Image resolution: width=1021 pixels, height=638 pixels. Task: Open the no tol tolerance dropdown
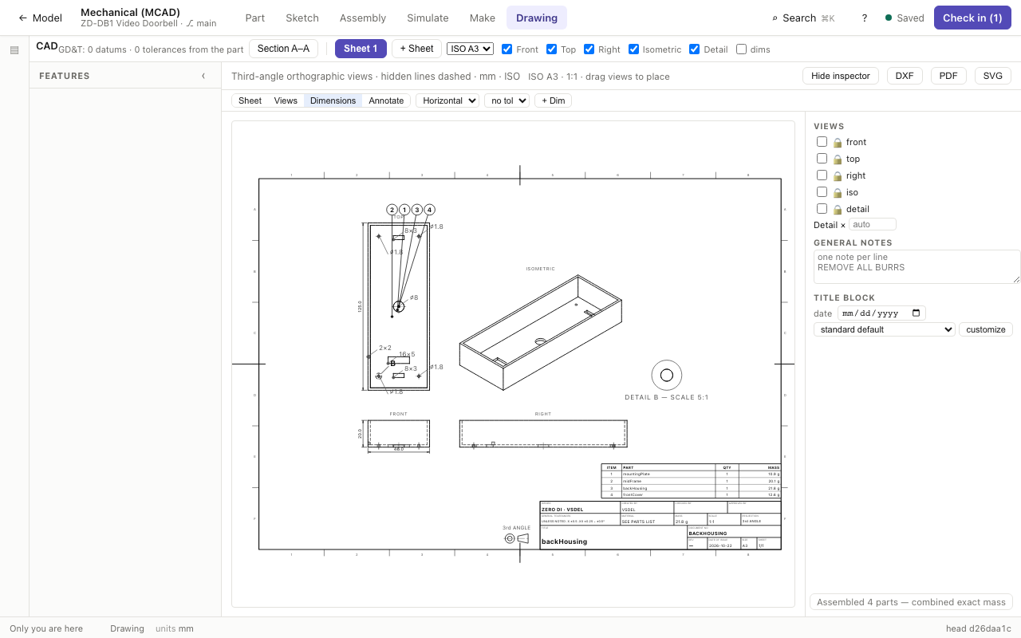[x=507, y=100]
